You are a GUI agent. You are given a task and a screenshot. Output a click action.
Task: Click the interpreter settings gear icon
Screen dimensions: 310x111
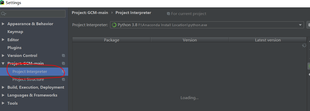click(309, 25)
